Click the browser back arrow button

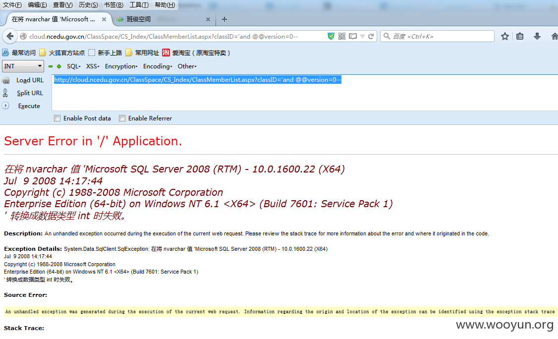(x=10, y=36)
